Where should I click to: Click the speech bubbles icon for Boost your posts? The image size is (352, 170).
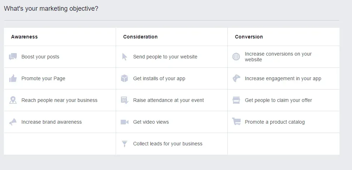pos(13,57)
